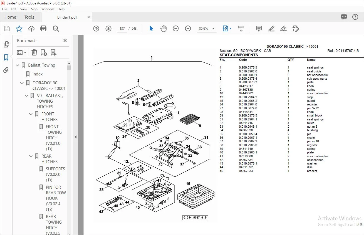This screenshot has height=235, width=364.
Task: Collapse the FRONT HITCHES bookmark
Action: tap(31, 114)
